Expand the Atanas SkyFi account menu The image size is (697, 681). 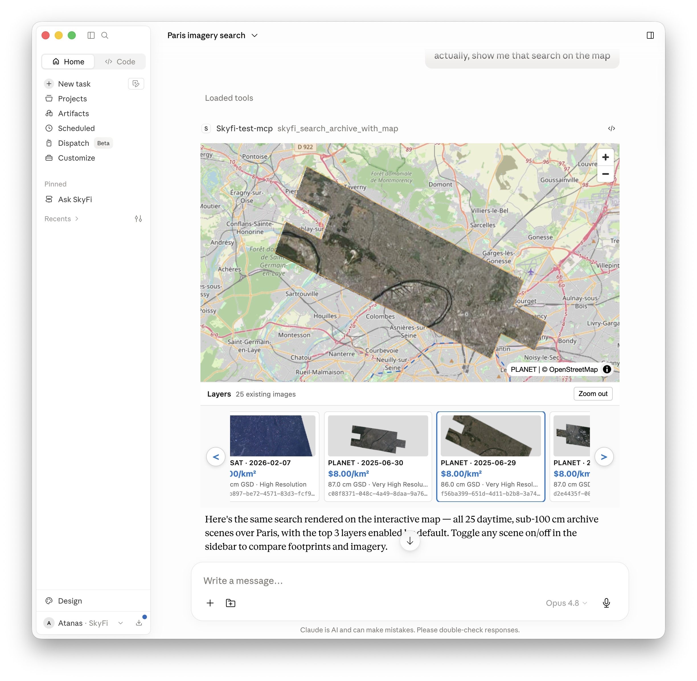point(84,623)
